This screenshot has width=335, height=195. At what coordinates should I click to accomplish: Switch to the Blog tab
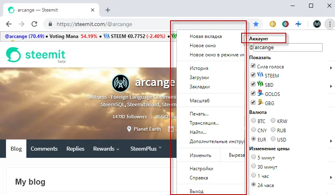coord(16,149)
